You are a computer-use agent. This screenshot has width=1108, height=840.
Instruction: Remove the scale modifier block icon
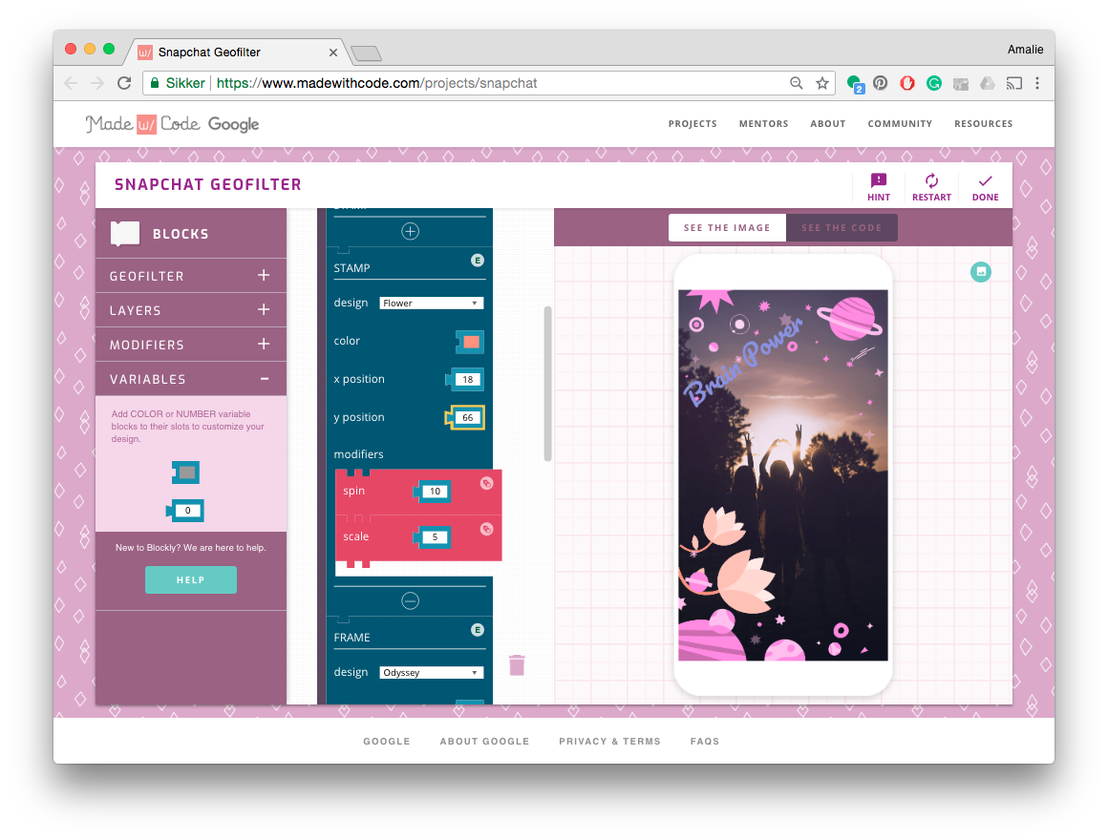click(487, 530)
